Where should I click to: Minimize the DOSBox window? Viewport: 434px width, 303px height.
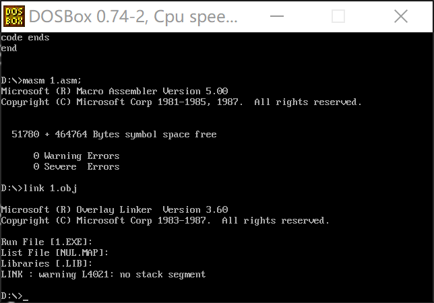(x=276, y=16)
